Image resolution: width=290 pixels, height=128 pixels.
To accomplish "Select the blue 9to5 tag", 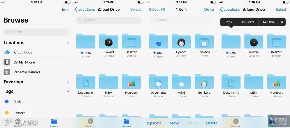I will pos(36,102).
